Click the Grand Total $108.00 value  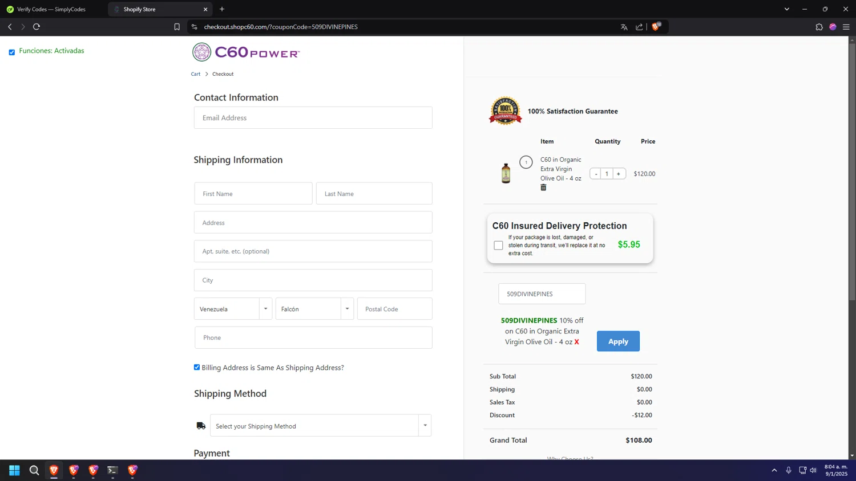639,440
